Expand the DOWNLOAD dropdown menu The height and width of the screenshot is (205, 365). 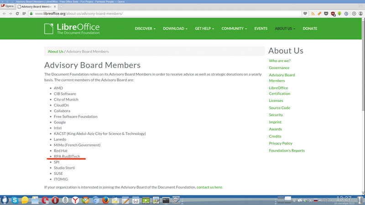click(175, 28)
